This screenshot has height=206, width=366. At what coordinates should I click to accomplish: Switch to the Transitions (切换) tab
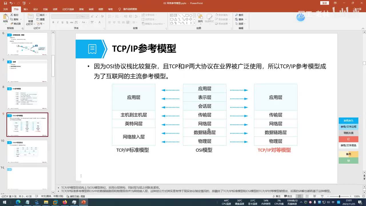[45, 9]
